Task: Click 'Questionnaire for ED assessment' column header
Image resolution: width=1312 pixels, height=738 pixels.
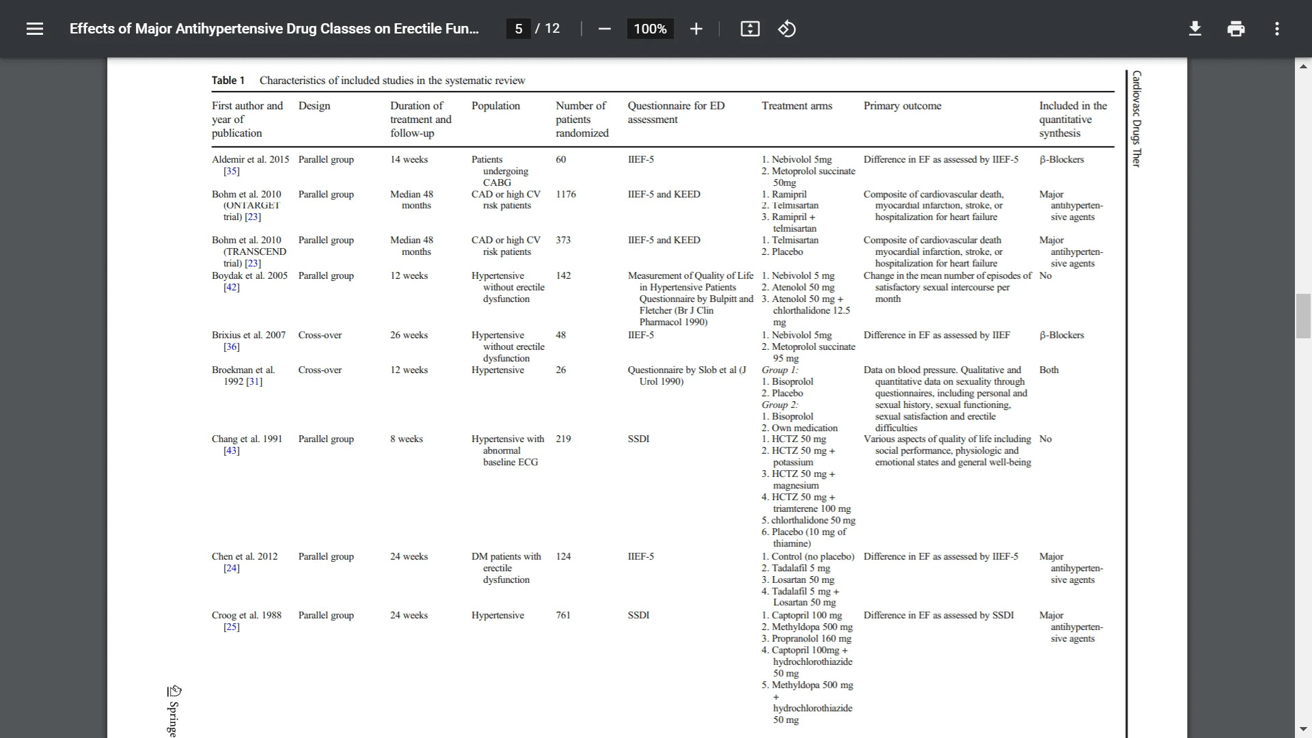Action: tap(676, 113)
